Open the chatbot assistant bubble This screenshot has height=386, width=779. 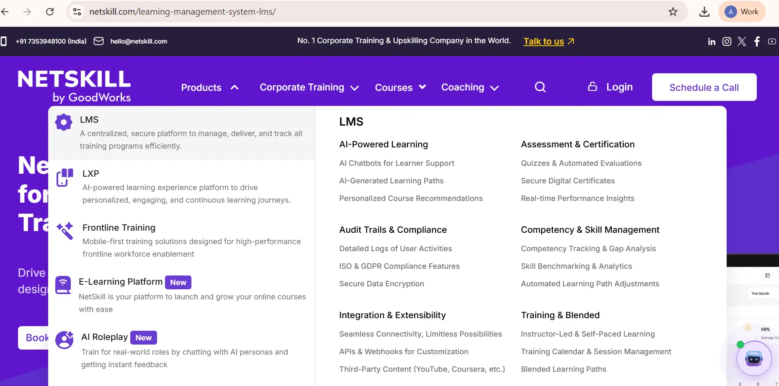click(754, 358)
